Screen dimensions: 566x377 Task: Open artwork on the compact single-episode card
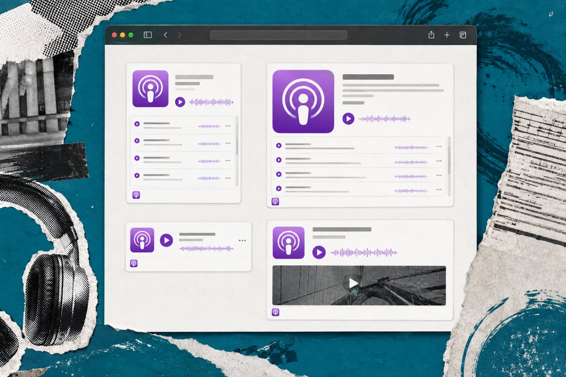pos(142,240)
